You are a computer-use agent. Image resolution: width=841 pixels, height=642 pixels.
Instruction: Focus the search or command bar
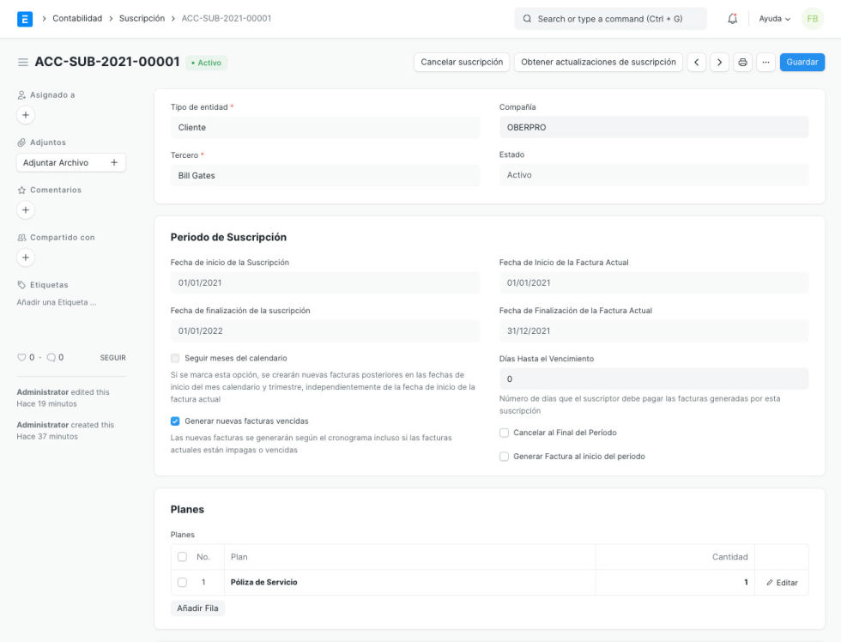pos(610,19)
